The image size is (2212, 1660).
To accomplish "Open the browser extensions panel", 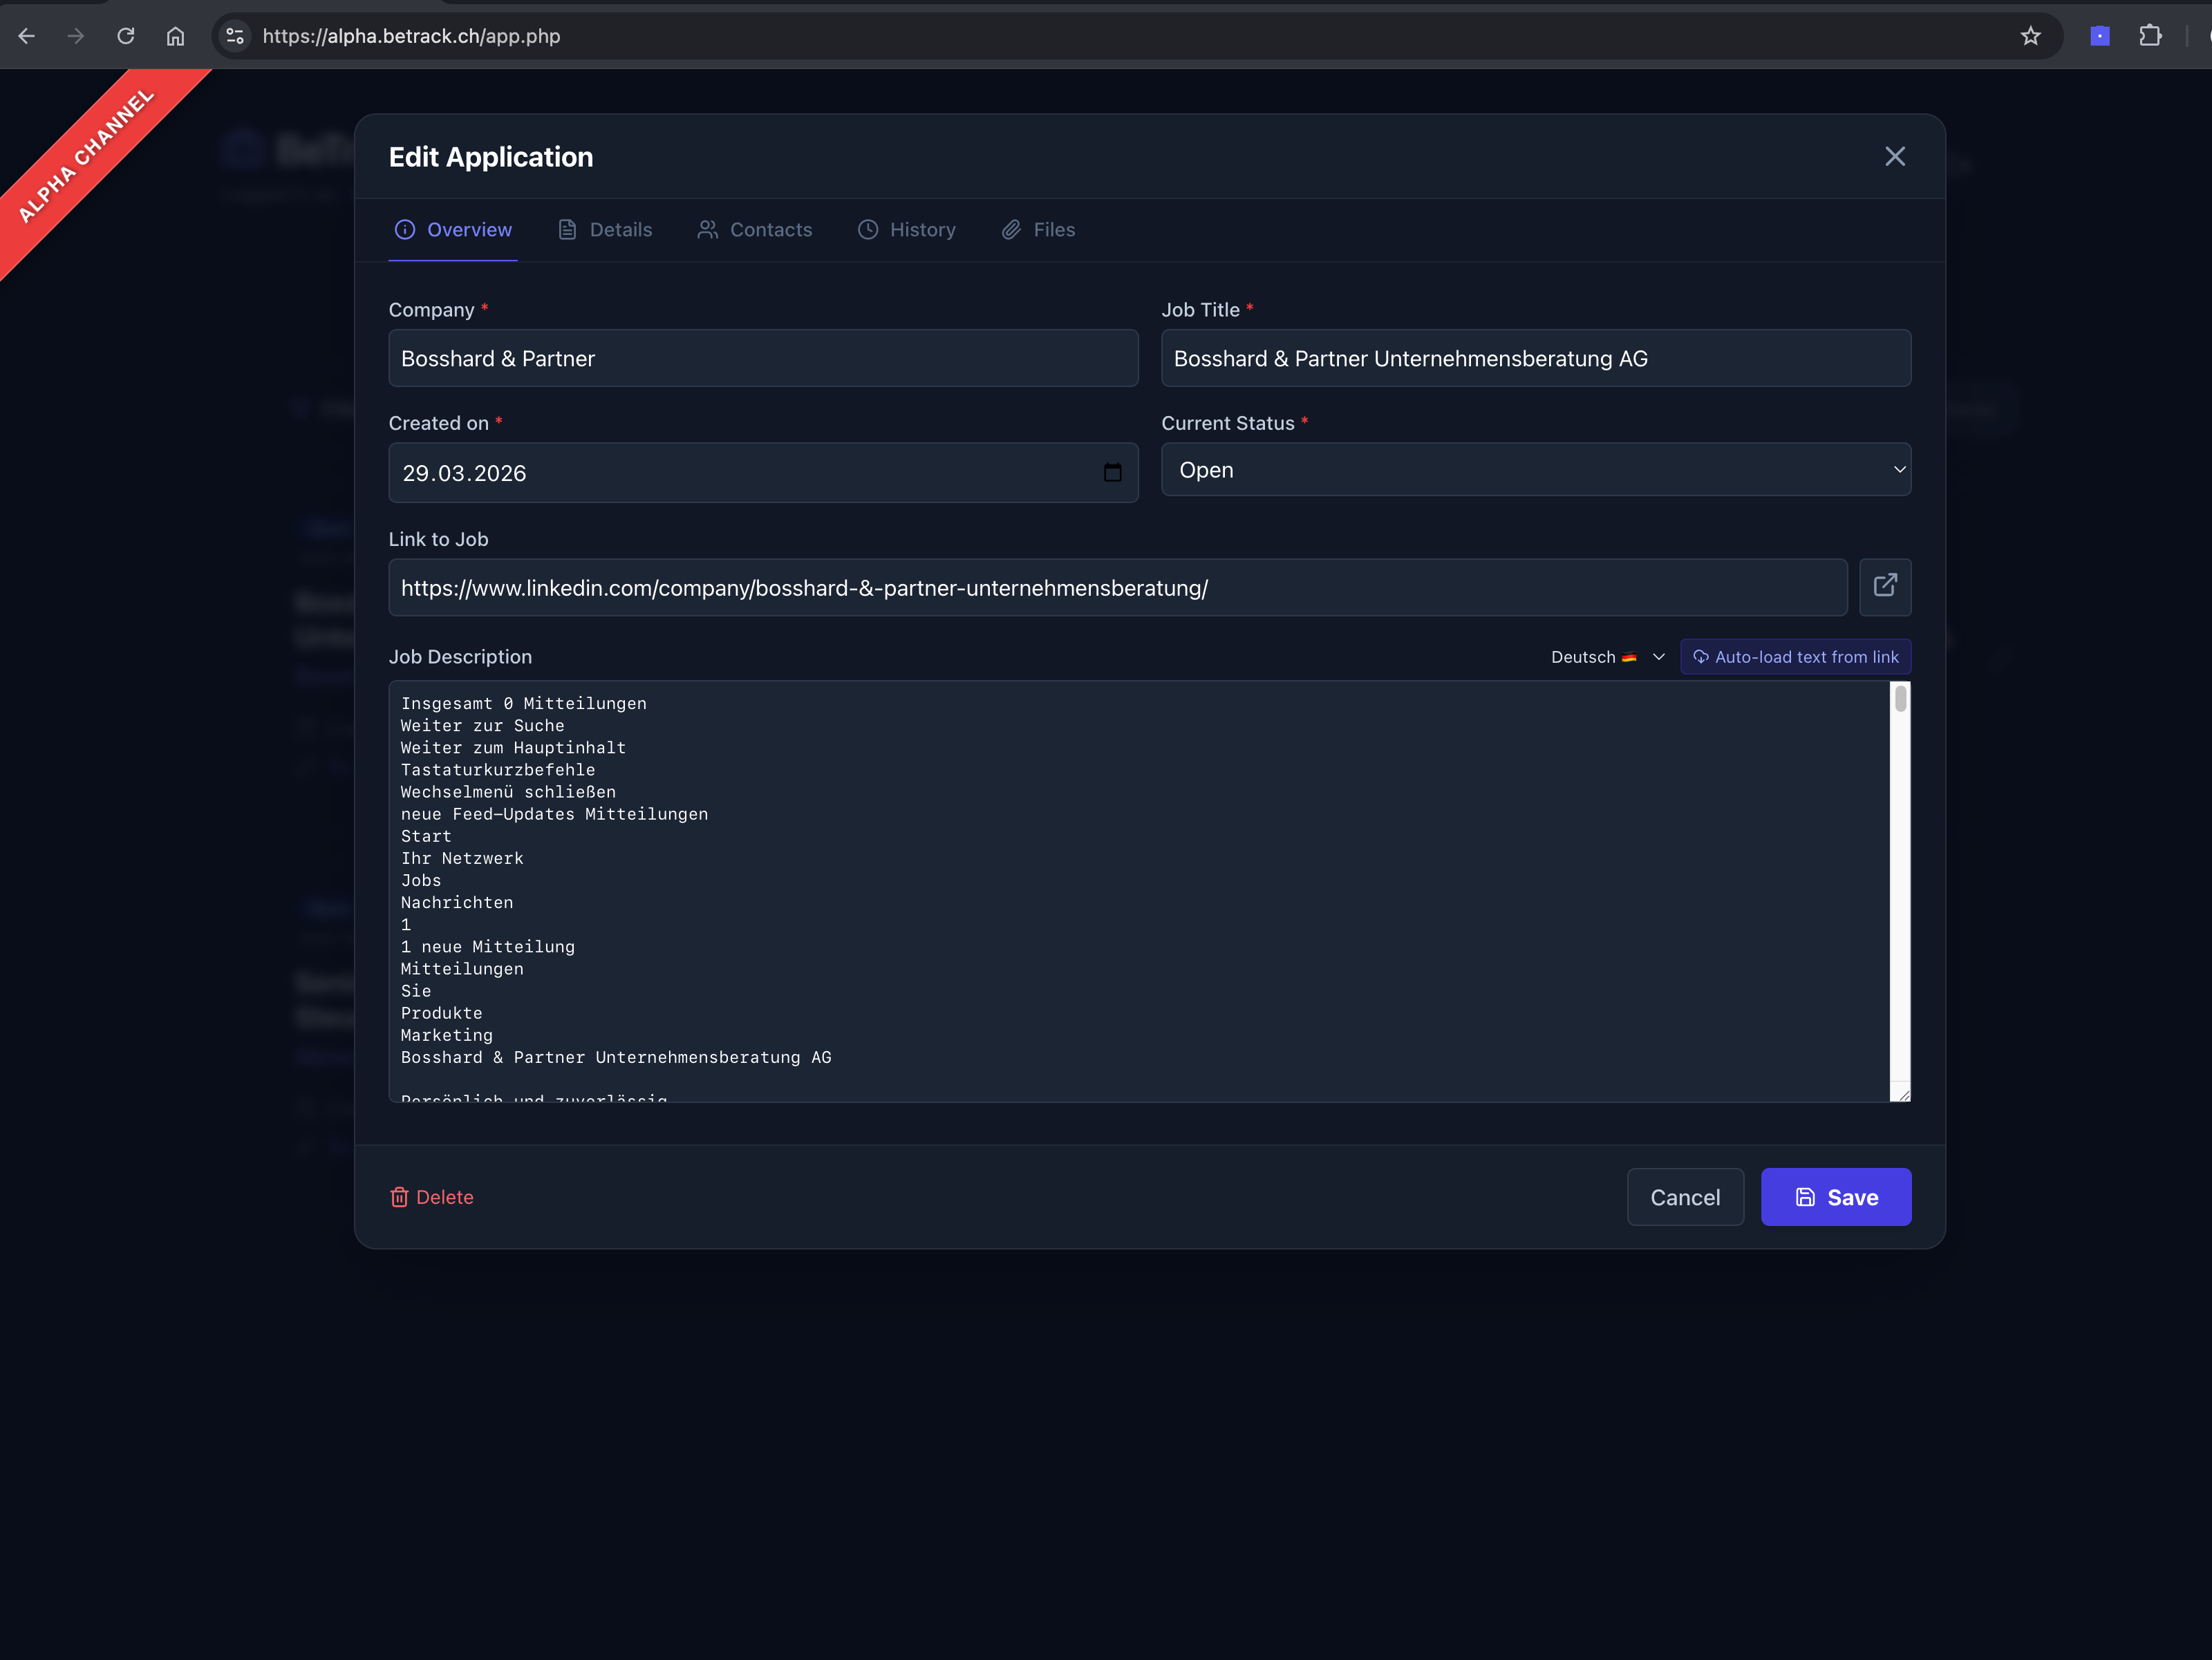I will tap(2151, 36).
